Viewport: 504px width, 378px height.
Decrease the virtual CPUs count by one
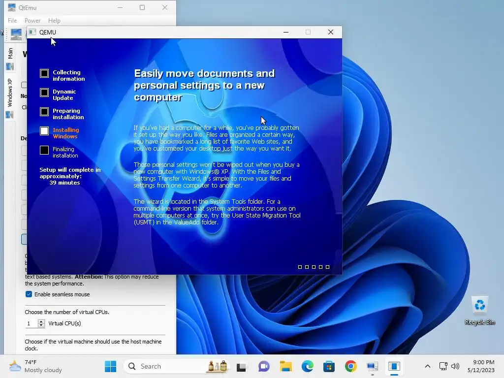click(41, 325)
